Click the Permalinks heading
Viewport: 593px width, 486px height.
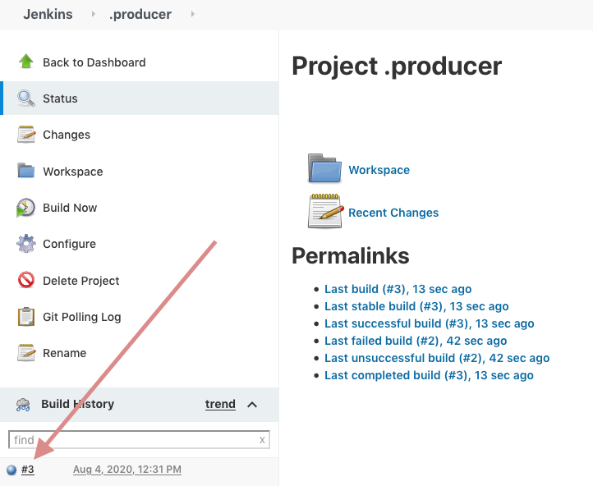pos(351,255)
